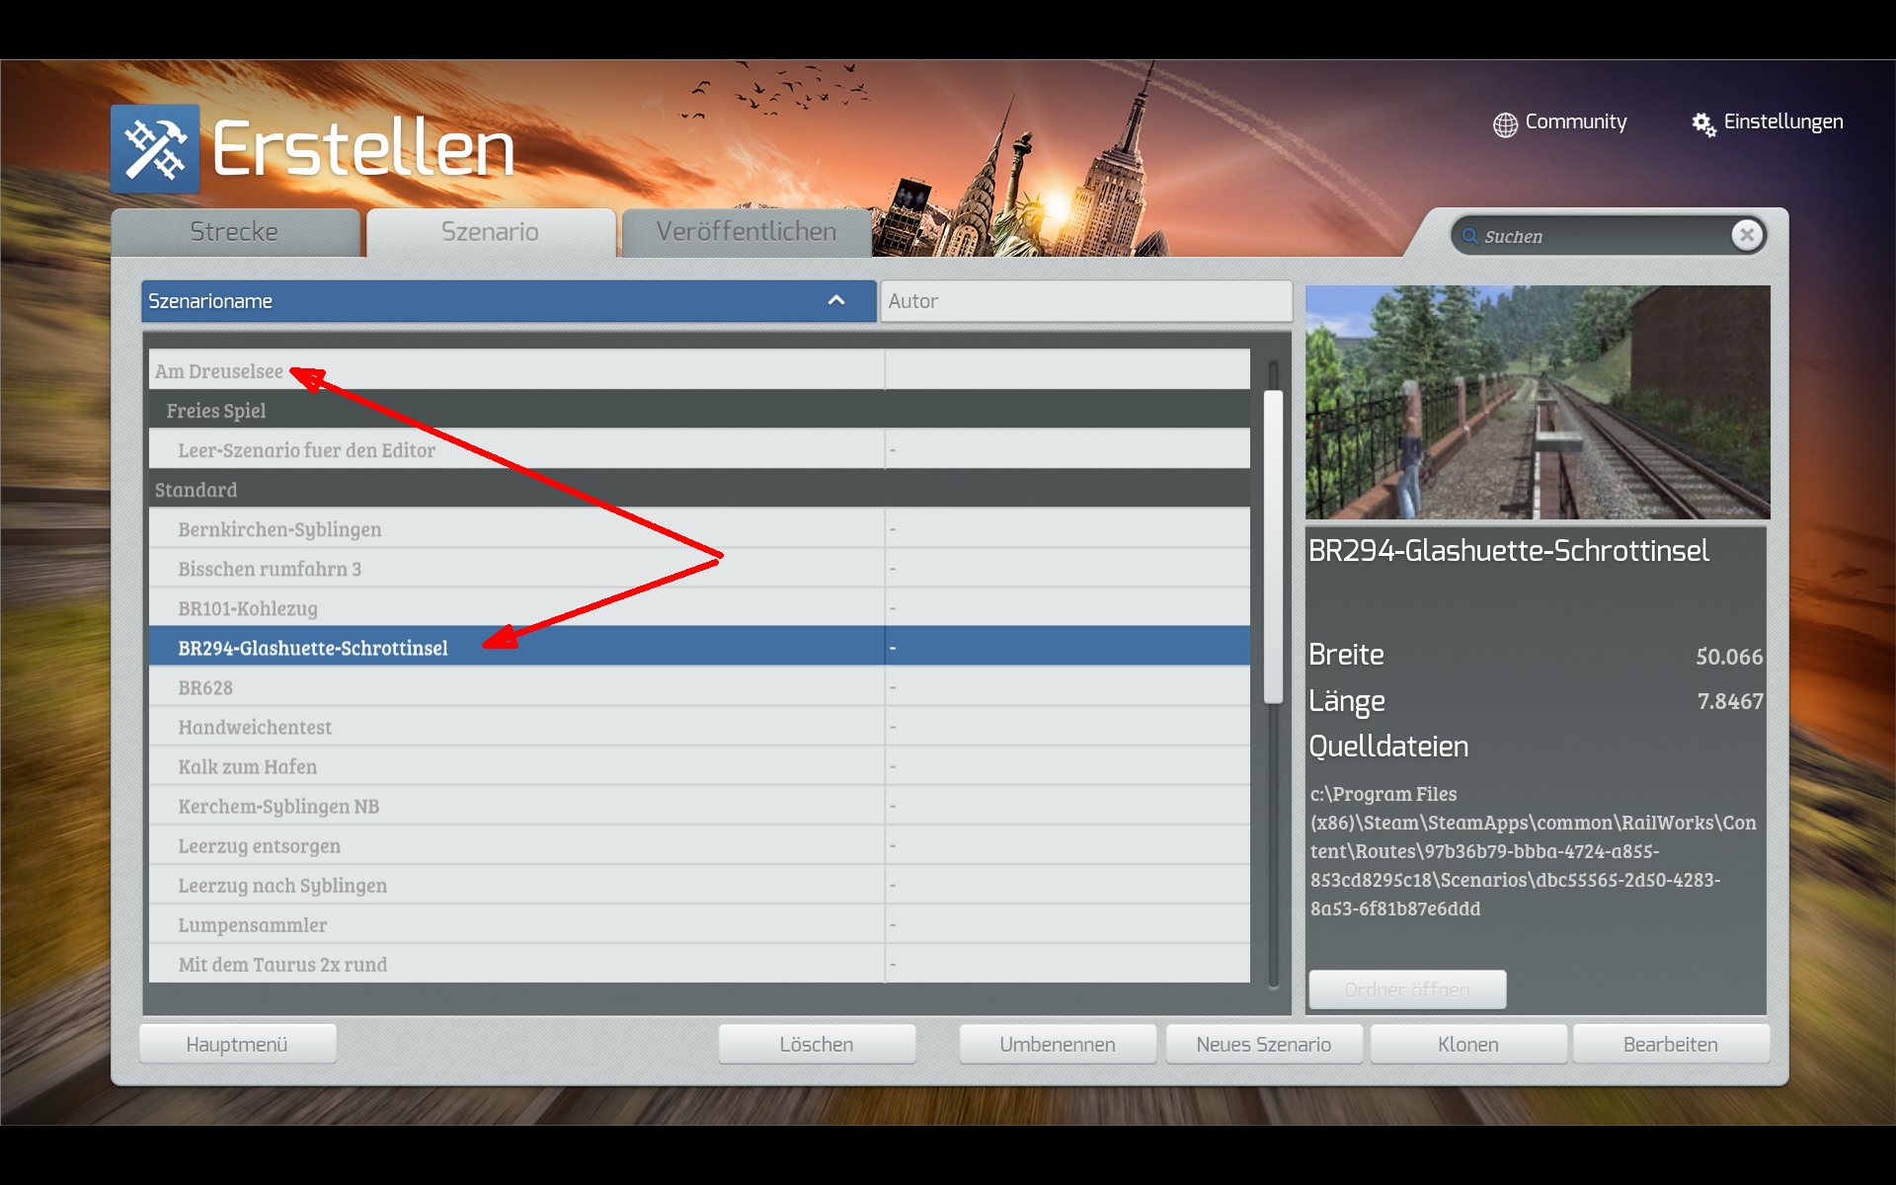This screenshot has width=1896, height=1185.
Task: Collapse the Standard scenario group
Action: coord(196,490)
